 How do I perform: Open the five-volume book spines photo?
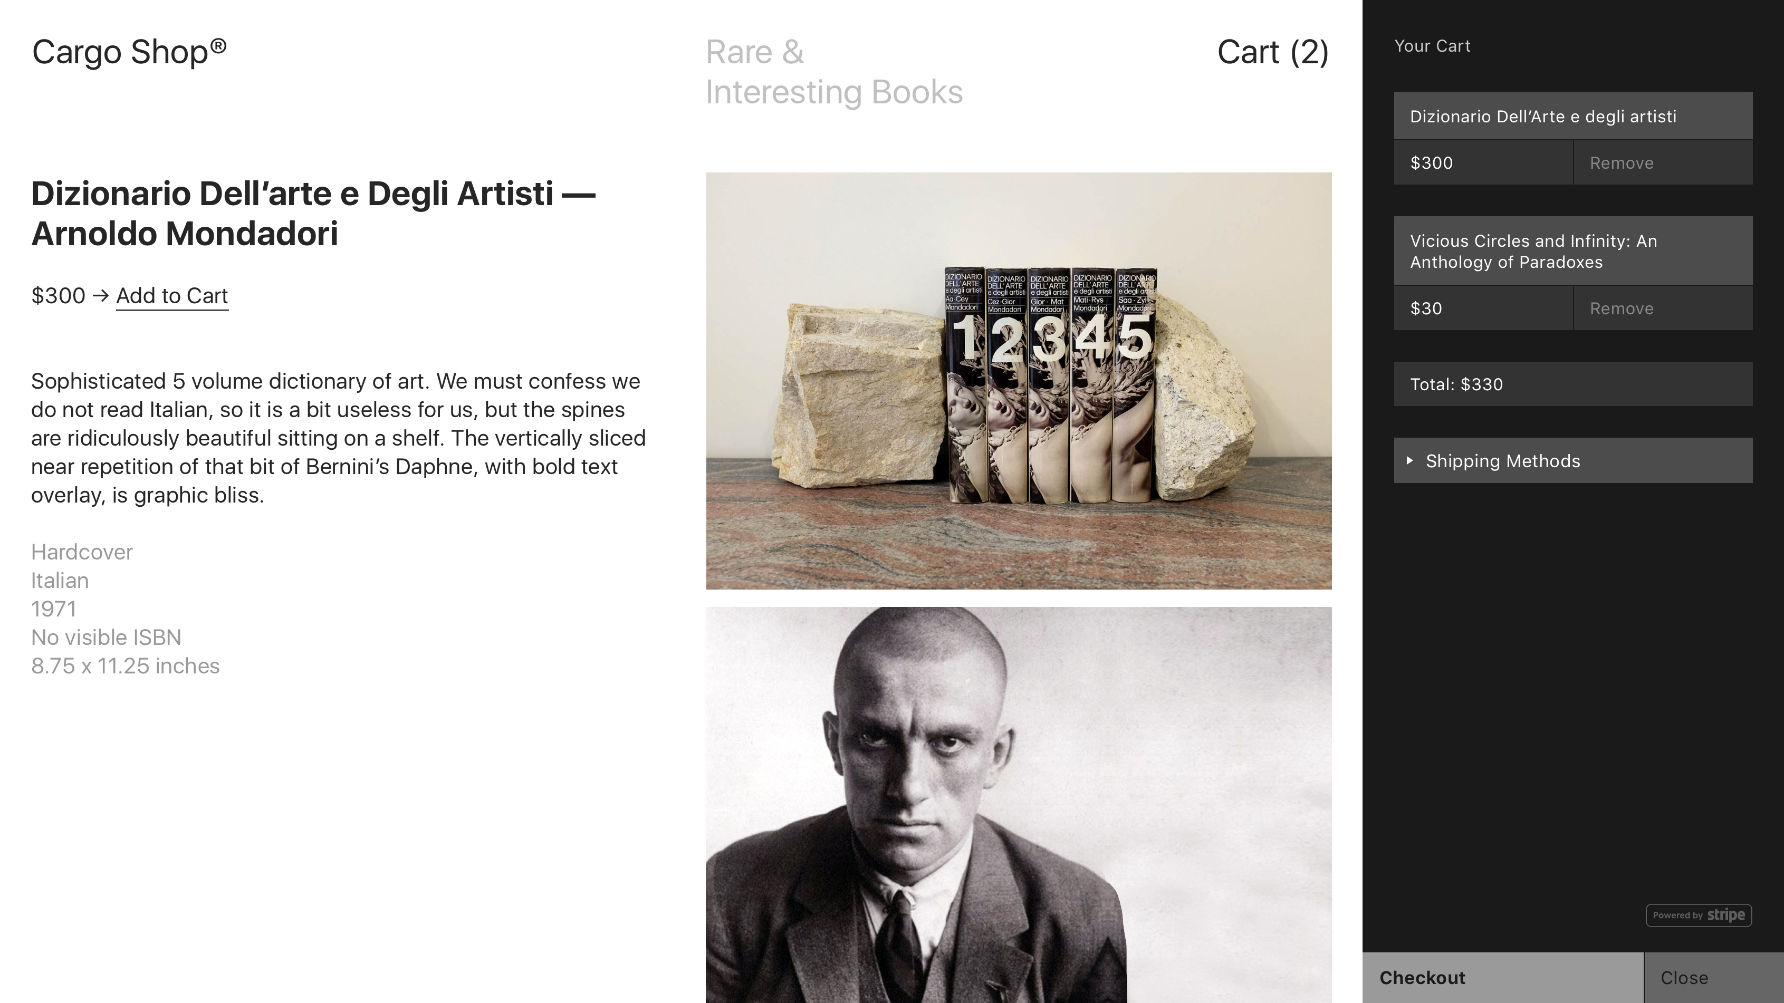[1019, 381]
